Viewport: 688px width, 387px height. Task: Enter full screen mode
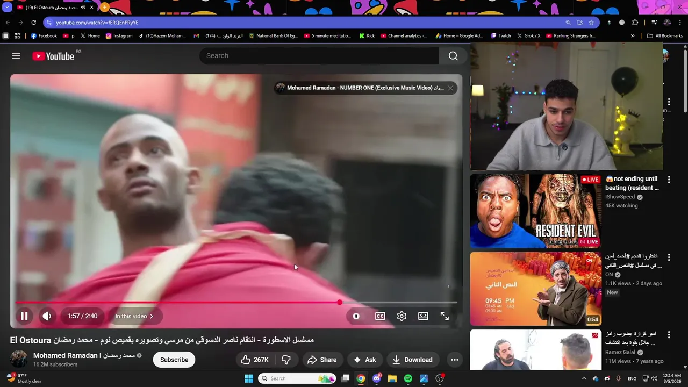[x=445, y=316]
